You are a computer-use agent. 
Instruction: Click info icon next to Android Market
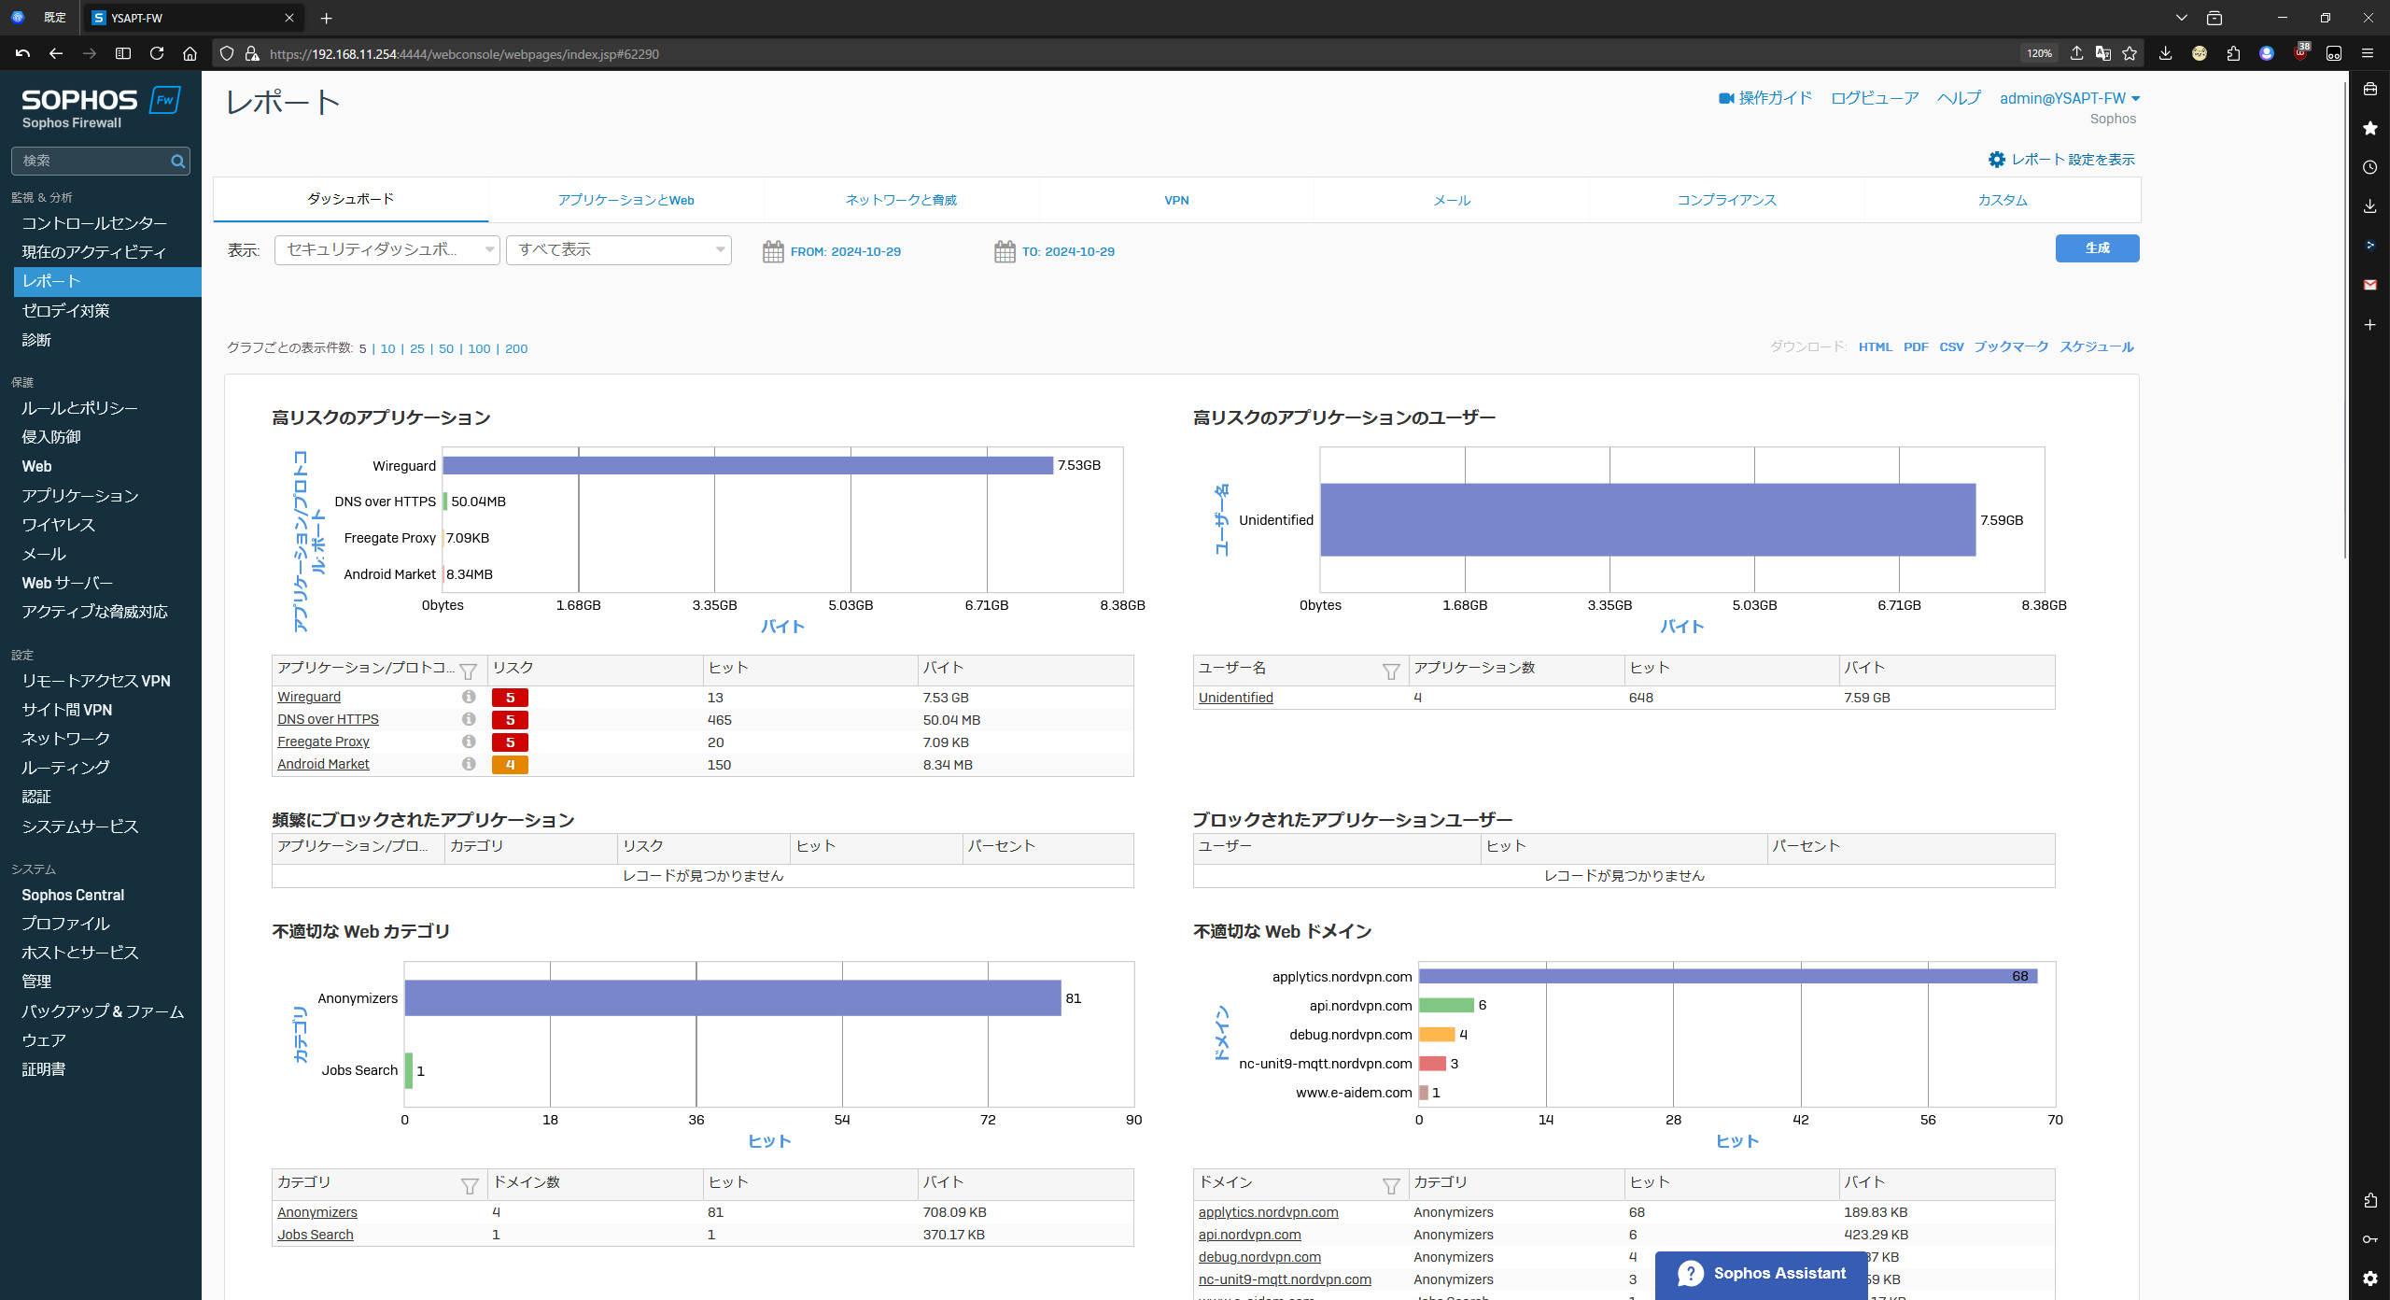[469, 764]
